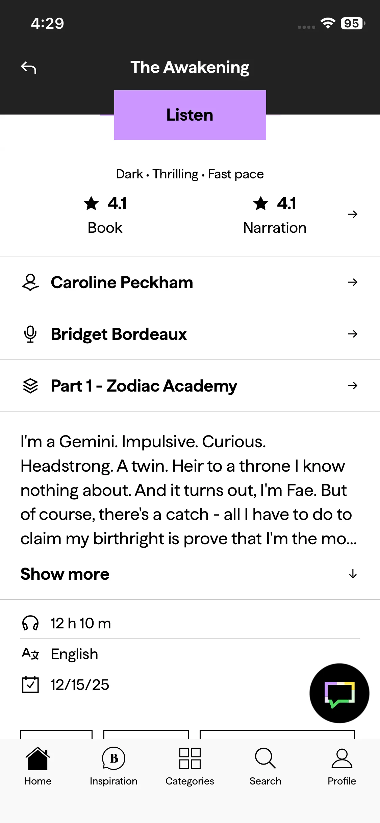This screenshot has width=380, height=823.
Task: Expand the description with Show more
Action: tap(65, 574)
